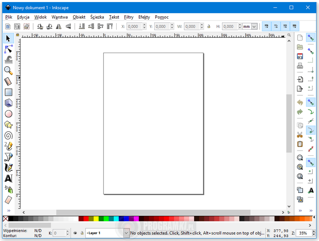This screenshot has height=241, width=319.
Task: Open the Layer 1 dropdown
Action: pyautogui.click(x=126, y=233)
